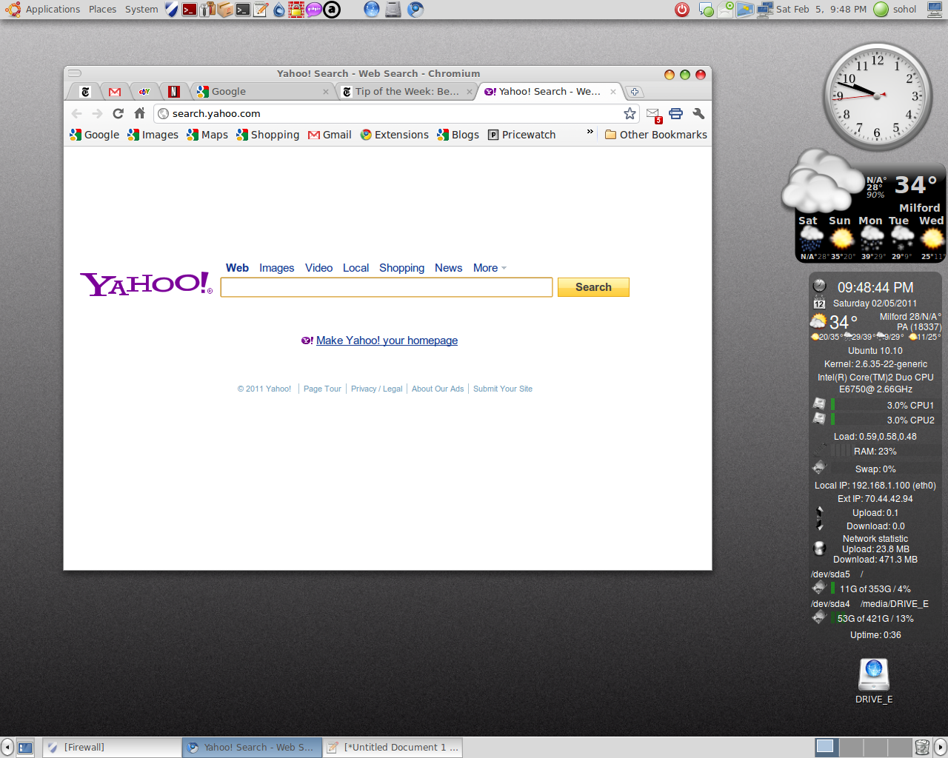948x758 pixels.
Task: Click the Chromium back arrow
Action: click(x=77, y=113)
